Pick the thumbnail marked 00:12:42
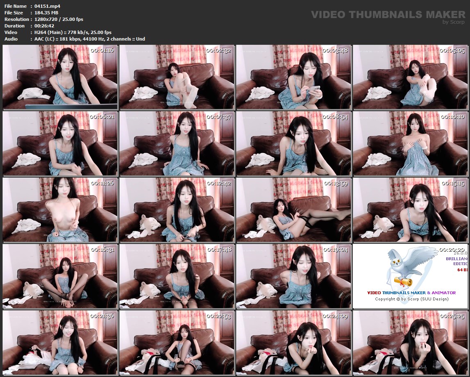Viewport: 470px width, 377px height. coord(177,210)
